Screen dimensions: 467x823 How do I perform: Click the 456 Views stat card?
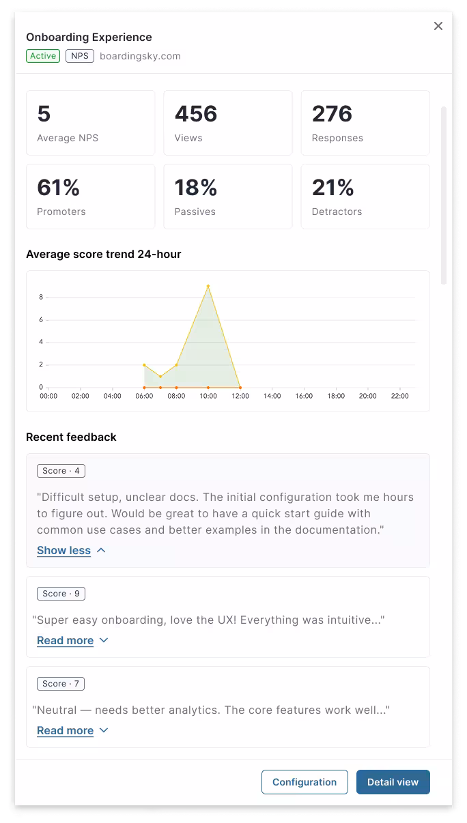tap(228, 123)
